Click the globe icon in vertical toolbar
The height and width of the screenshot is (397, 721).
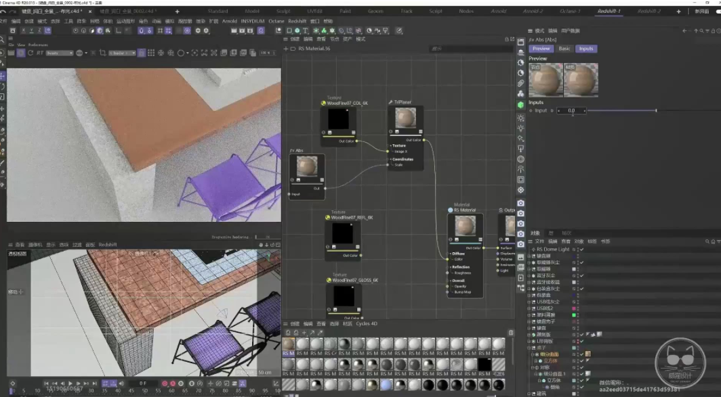pyautogui.click(x=520, y=159)
